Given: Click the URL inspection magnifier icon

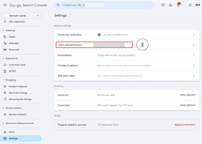Looking at the screenshot, I should [x=5, y=22].
